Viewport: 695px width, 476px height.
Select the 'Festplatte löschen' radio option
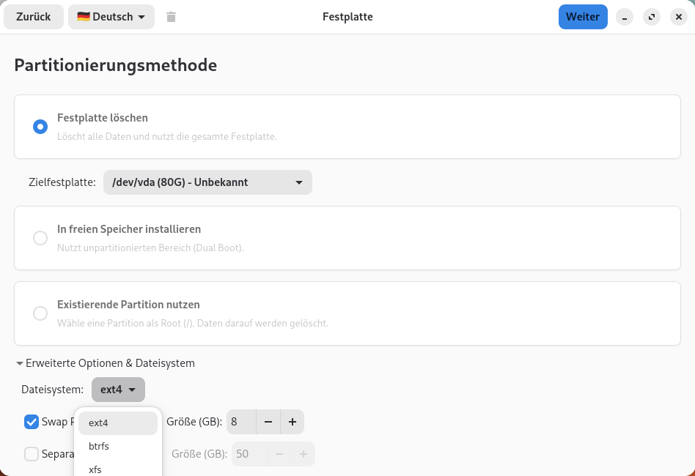[x=40, y=126]
